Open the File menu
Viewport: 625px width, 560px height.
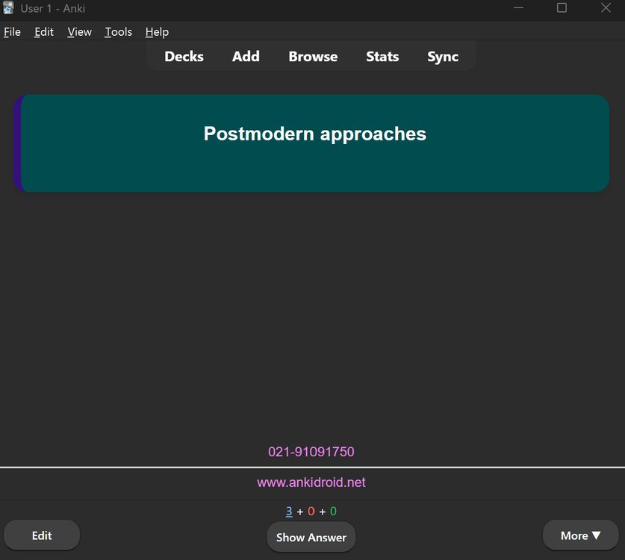(12, 32)
